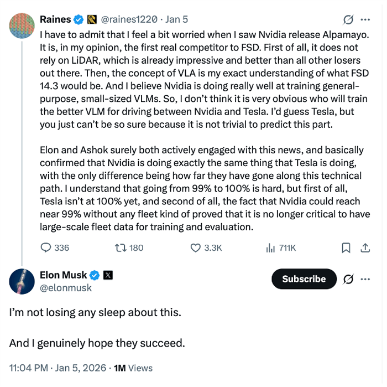Click the reply icon on Raines' post
This screenshot has width=387, height=387.
point(47,248)
